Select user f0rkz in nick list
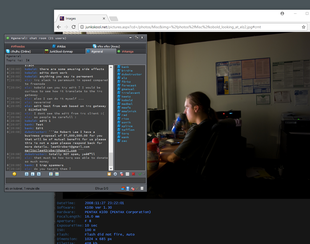310x244 pixels. [126, 82]
